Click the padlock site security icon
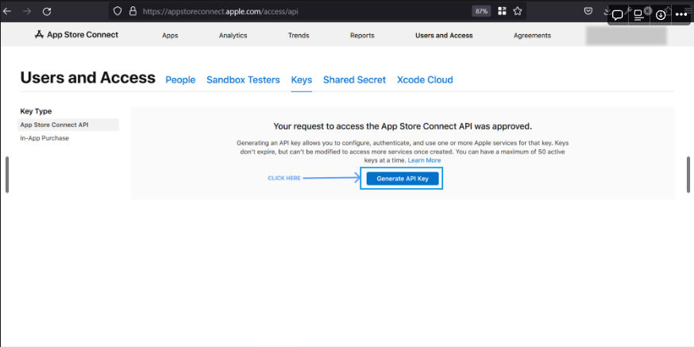Screen dimensions: 694x347 coord(133,11)
